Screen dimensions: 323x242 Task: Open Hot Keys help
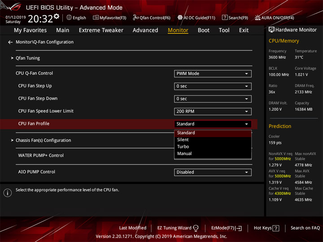[266, 228]
